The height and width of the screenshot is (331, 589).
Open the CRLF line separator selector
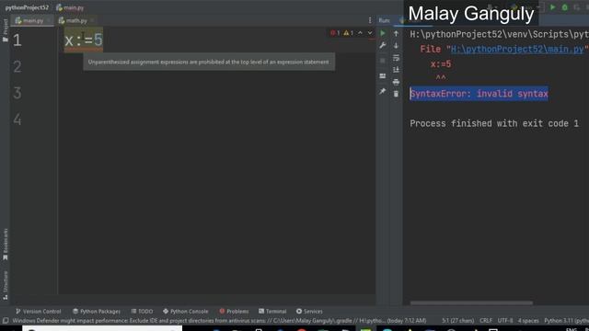pyautogui.click(x=485, y=321)
